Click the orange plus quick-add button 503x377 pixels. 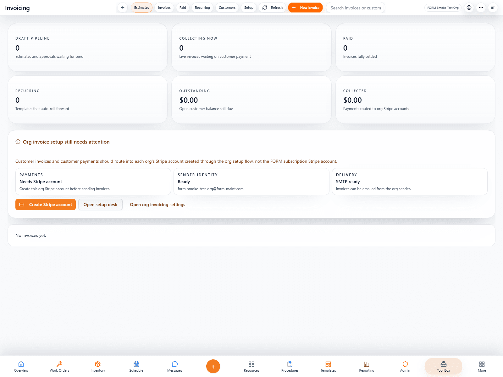tap(213, 366)
